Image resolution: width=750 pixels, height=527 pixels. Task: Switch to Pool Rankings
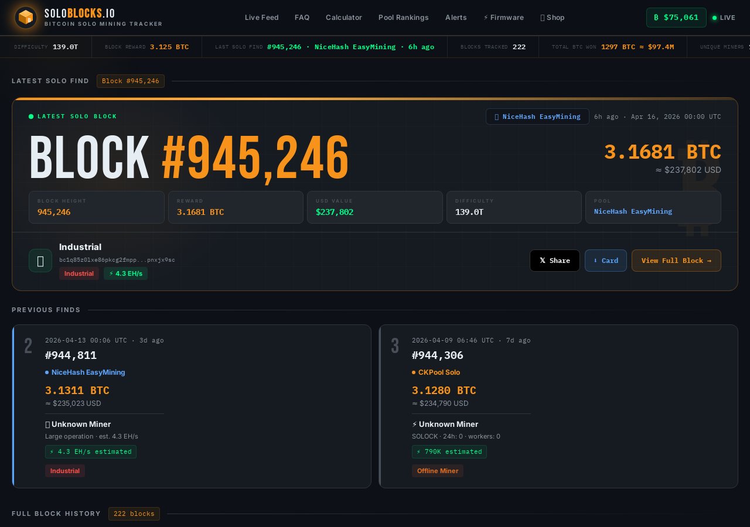(x=404, y=18)
